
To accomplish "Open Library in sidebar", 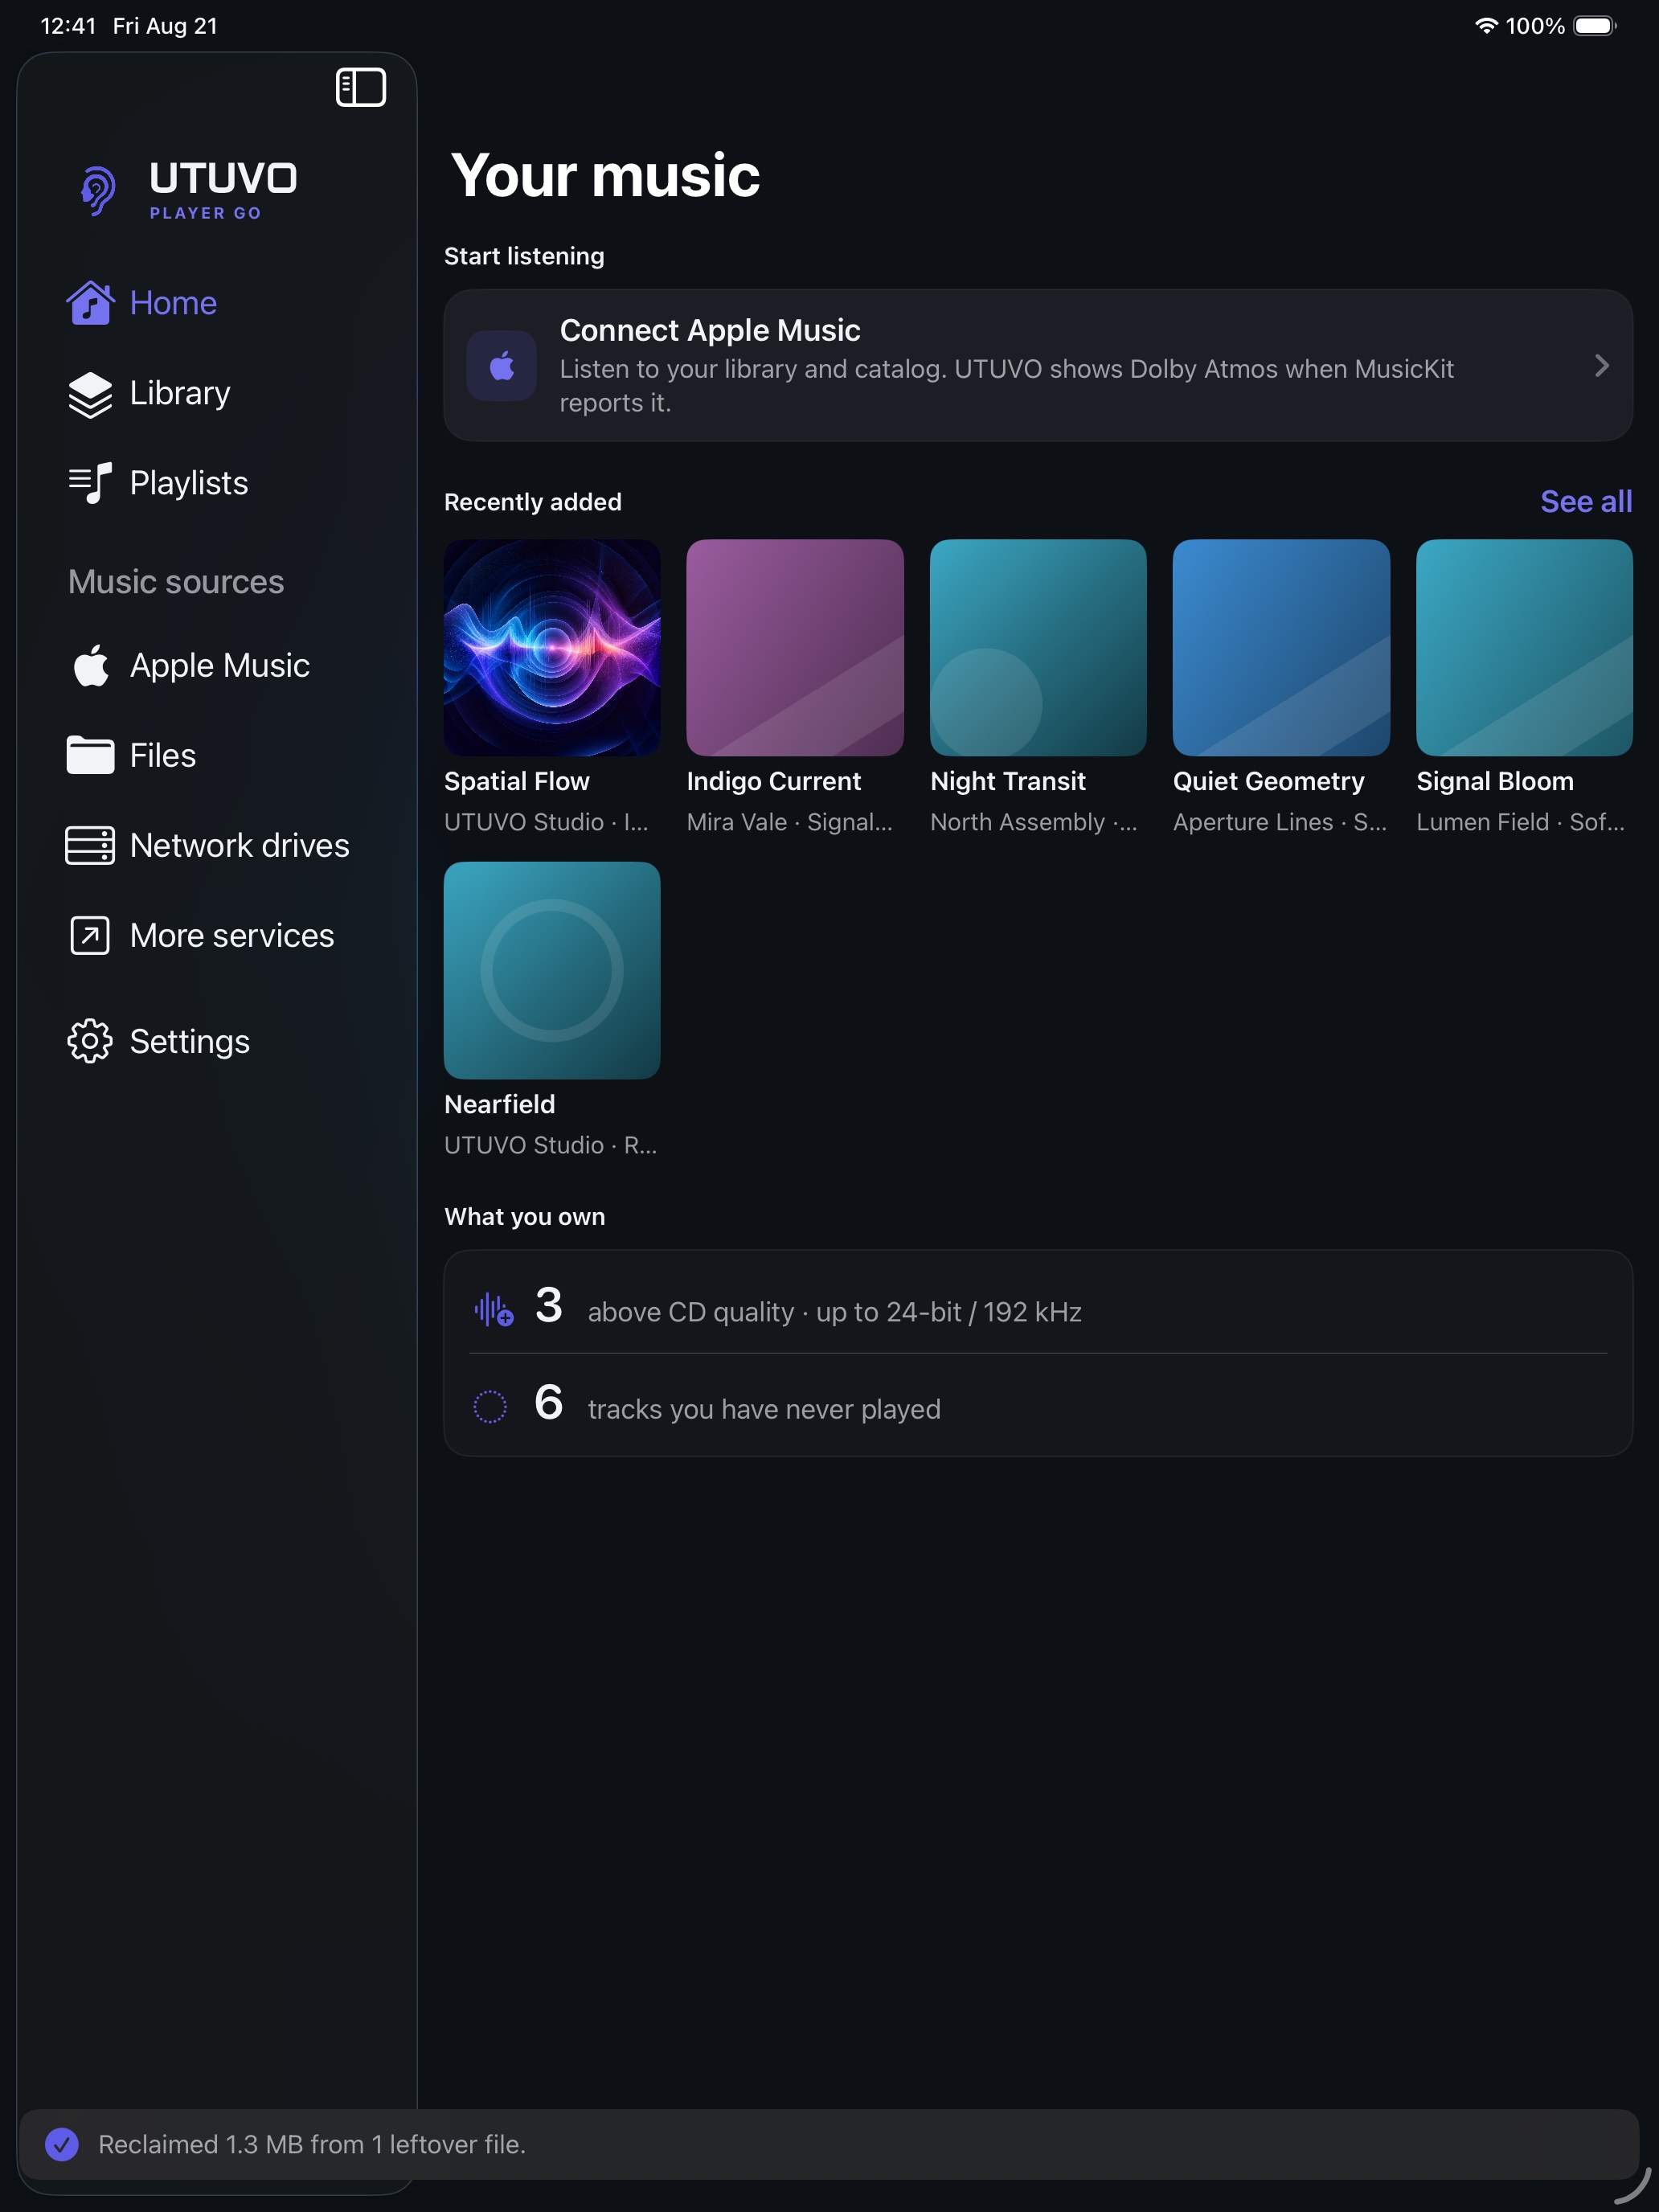I will point(180,393).
